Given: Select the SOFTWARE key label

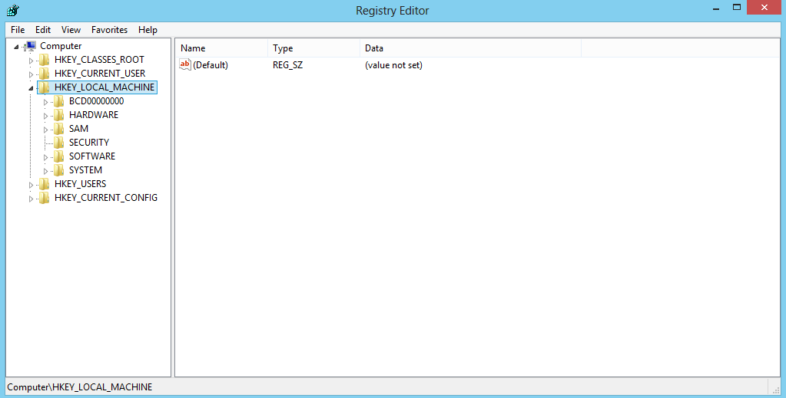Looking at the screenshot, I should [x=92, y=156].
